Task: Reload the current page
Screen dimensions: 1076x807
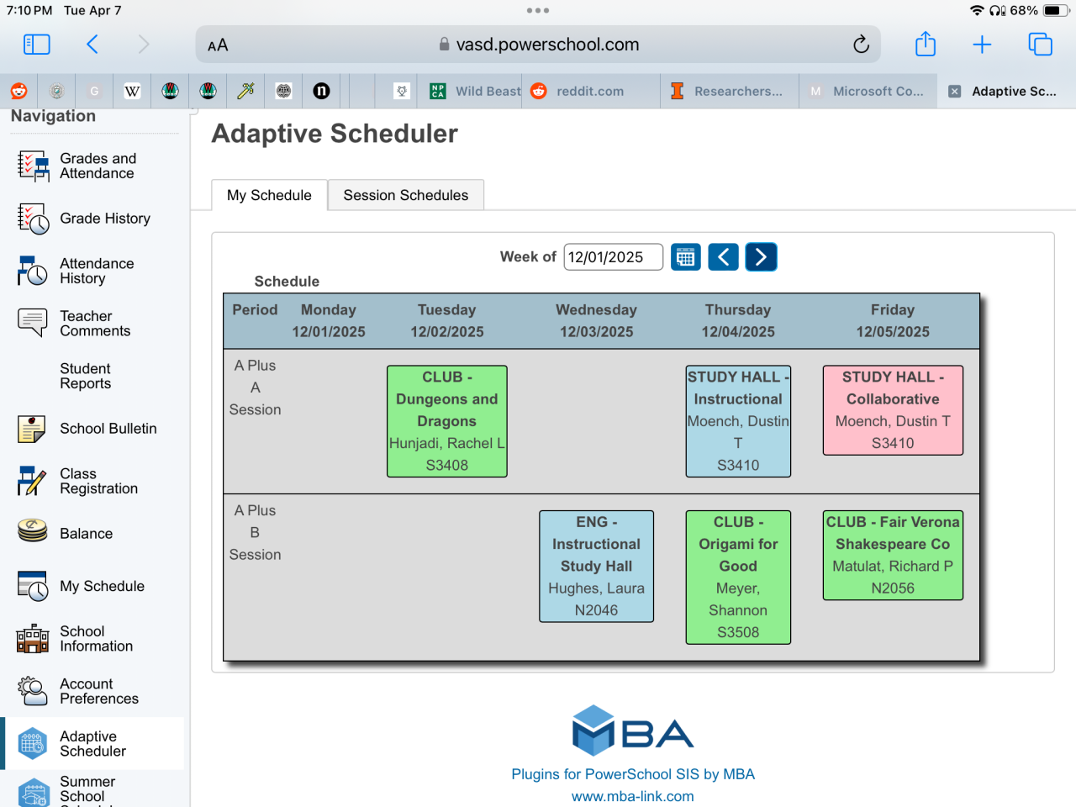Action: (861, 45)
